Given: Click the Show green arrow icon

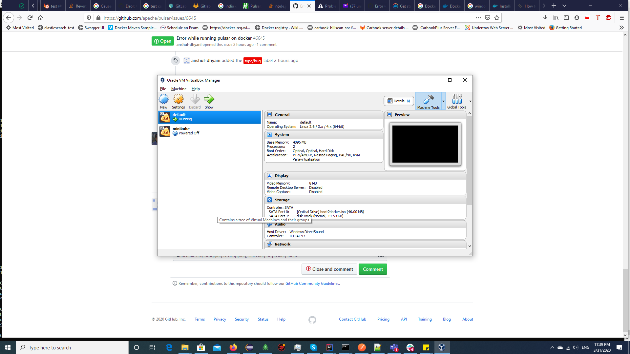Looking at the screenshot, I should [209, 99].
